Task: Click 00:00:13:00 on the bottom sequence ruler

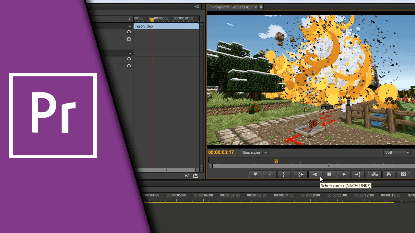Action: coord(391,195)
